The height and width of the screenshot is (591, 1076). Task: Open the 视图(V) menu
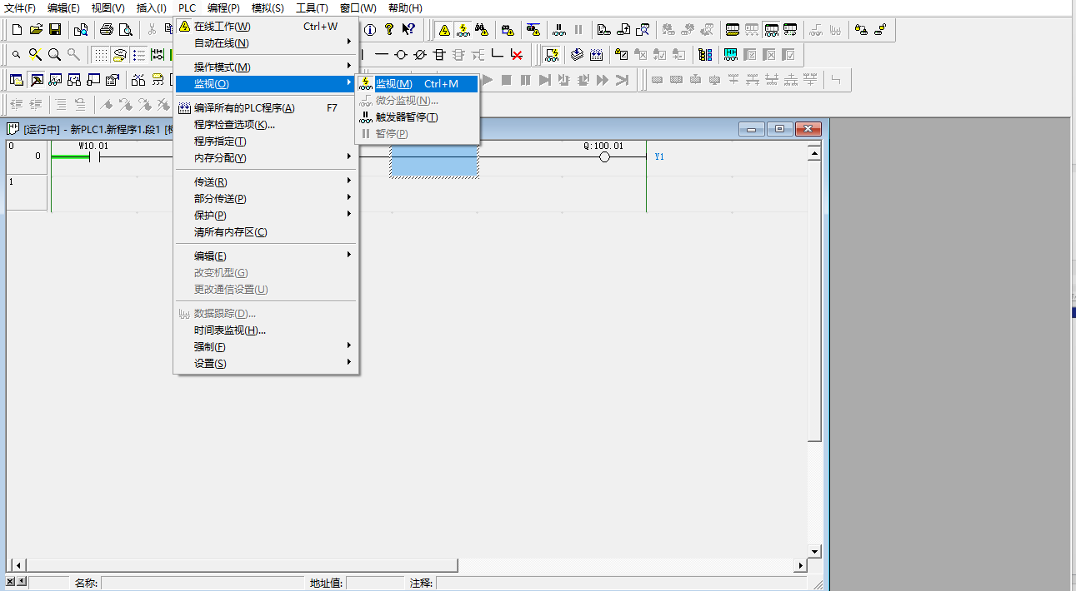click(108, 8)
